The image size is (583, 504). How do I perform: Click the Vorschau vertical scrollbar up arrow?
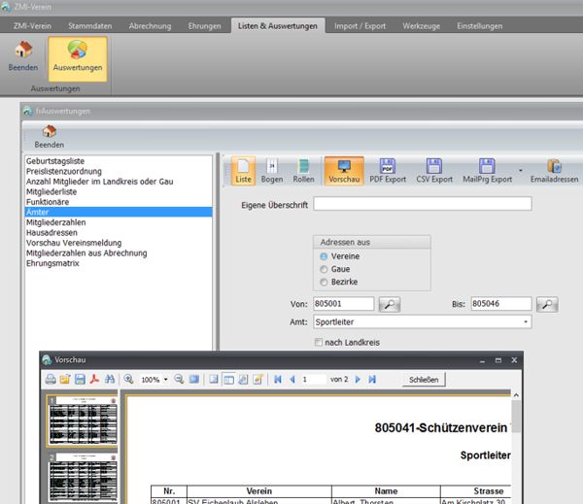[x=516, y=395]
